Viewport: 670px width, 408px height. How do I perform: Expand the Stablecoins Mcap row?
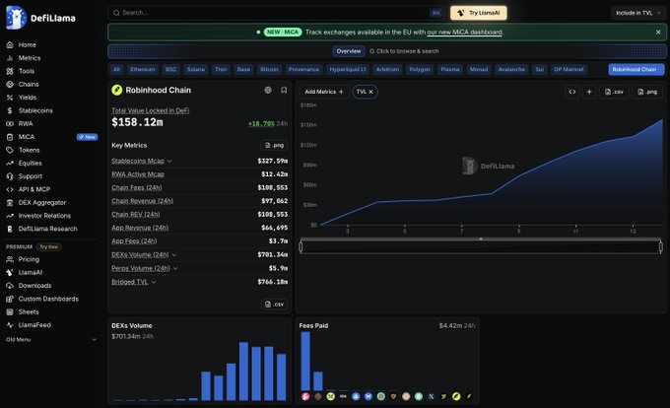point(169,161)
